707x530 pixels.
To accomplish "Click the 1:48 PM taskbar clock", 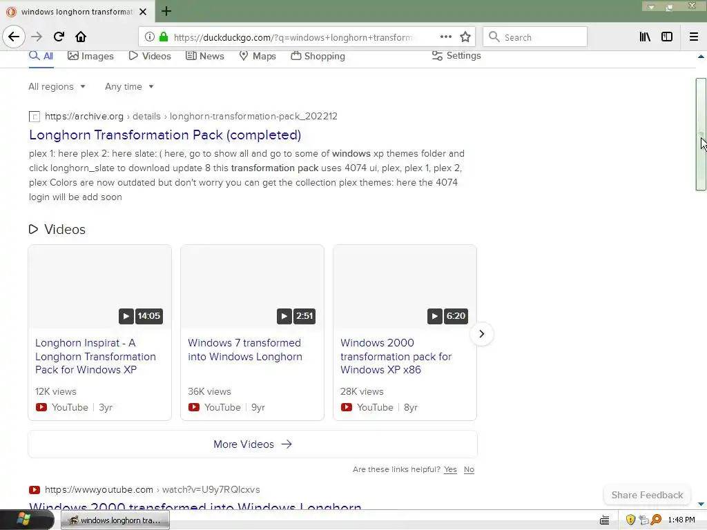I will coord(681,520).
